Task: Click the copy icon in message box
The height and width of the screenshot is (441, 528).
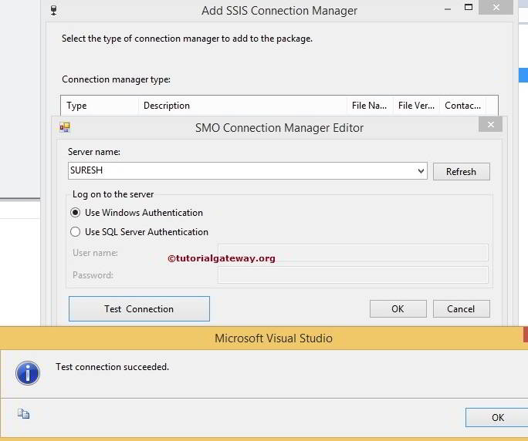Action: coord(23,414)
